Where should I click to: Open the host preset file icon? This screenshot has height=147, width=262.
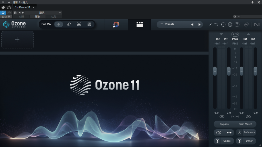click(15, 13)
